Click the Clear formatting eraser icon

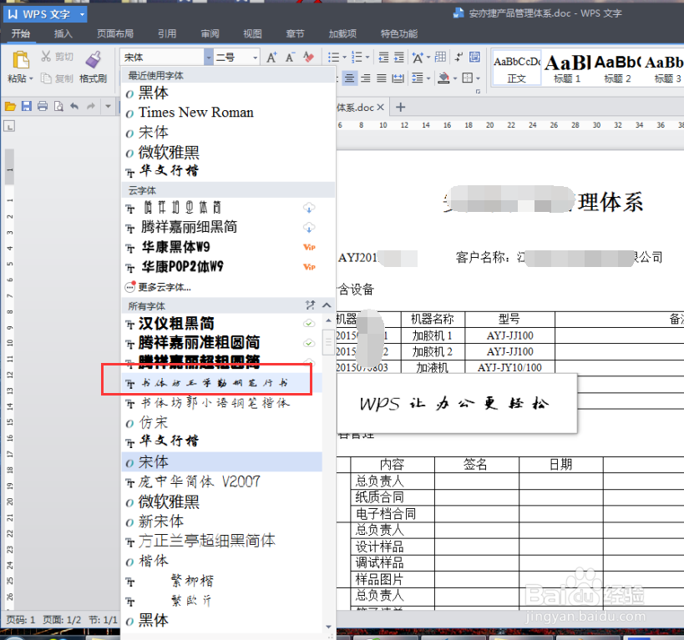309,57
